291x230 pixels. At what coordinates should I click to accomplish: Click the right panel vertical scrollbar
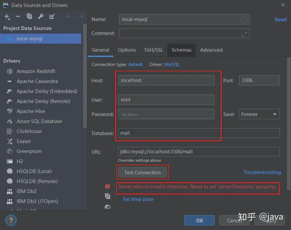tap(289, 123)
